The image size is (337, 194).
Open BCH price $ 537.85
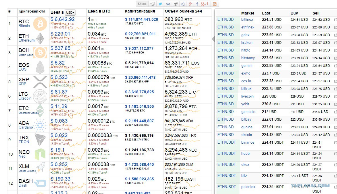(x=60, y=48)
